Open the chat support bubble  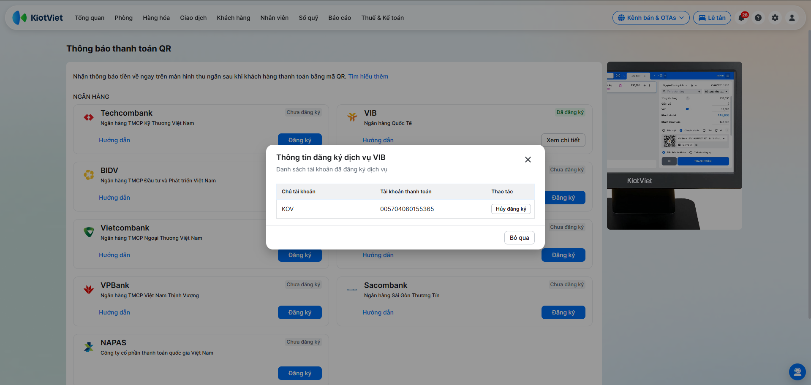click(797, 372)
